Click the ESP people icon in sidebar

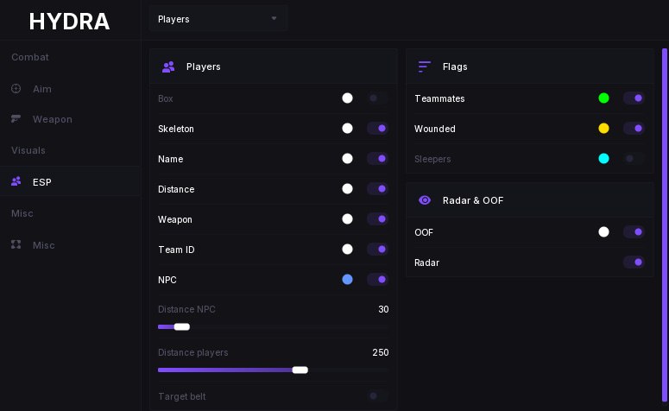point(16,181)
